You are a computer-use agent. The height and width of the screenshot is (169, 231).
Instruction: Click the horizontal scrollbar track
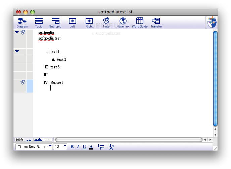pos(129,139)
